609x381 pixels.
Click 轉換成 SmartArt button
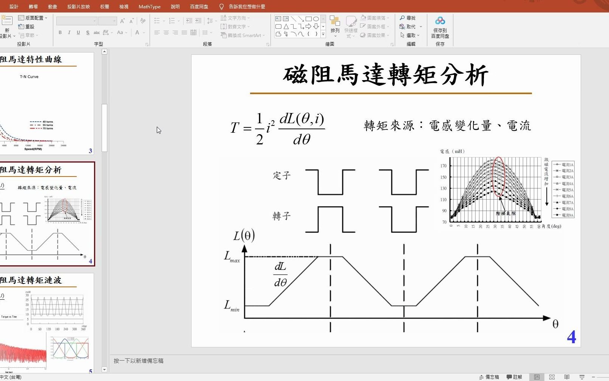pyautogui.click(x=243, y=35)
